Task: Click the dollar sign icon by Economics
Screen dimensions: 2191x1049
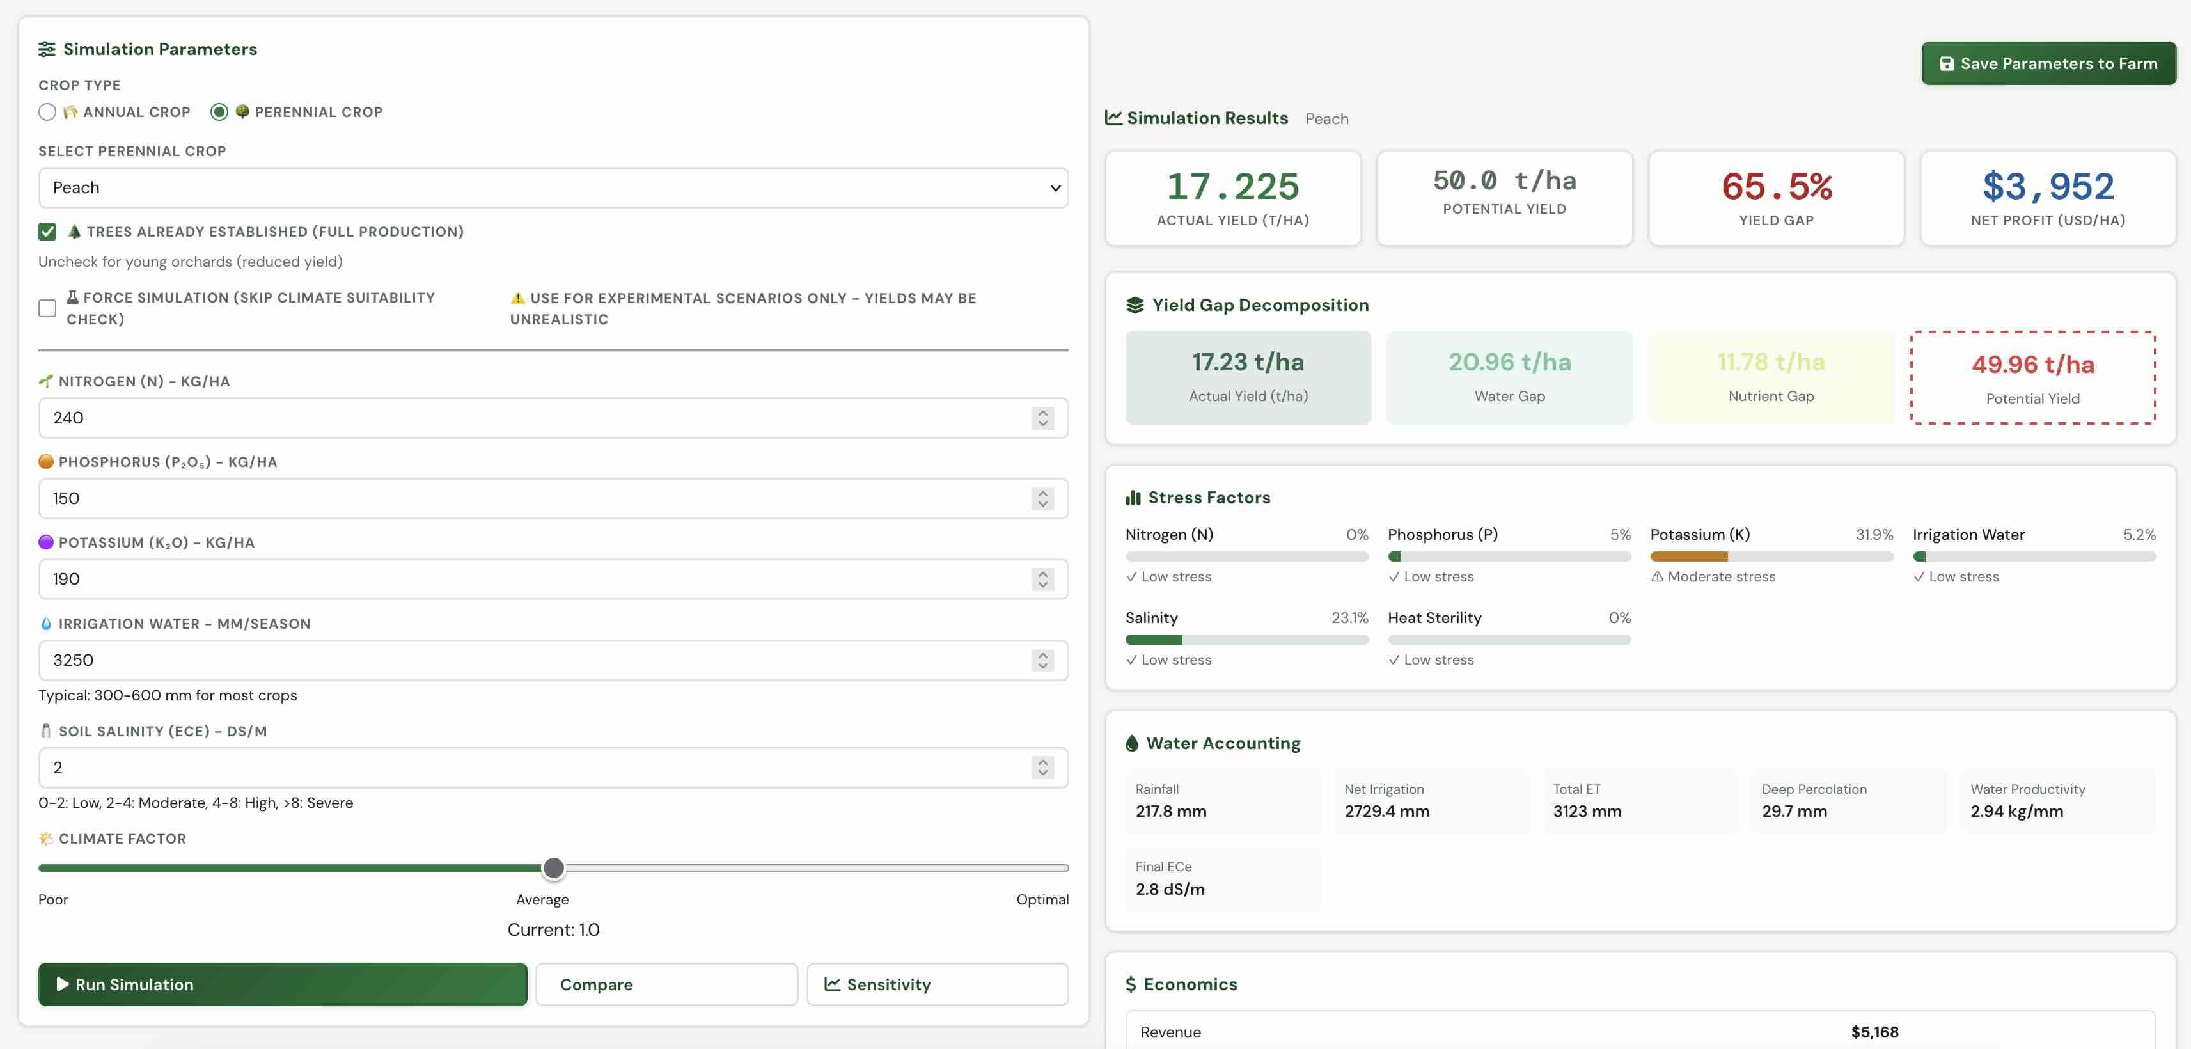Action: coord(1131,984)
